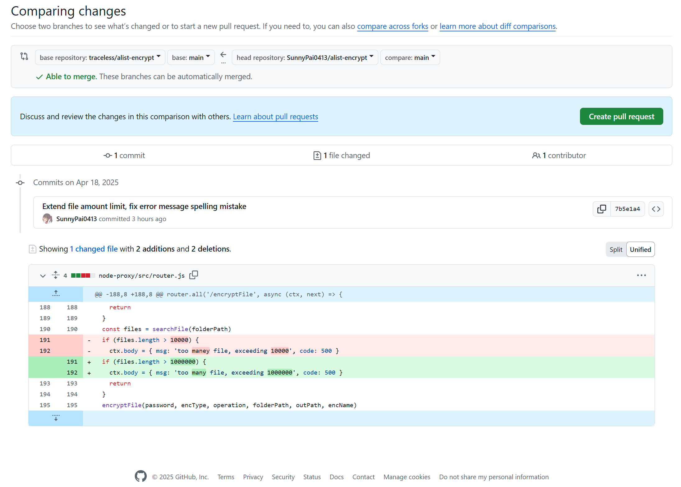Click the contributors people icon
The image size is (681, 487).
536,155
